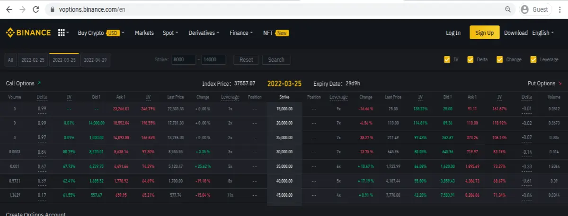This screenshot has width=568, height=216.
Task: Click call last price 22,303.33
Action: [176, 108]
